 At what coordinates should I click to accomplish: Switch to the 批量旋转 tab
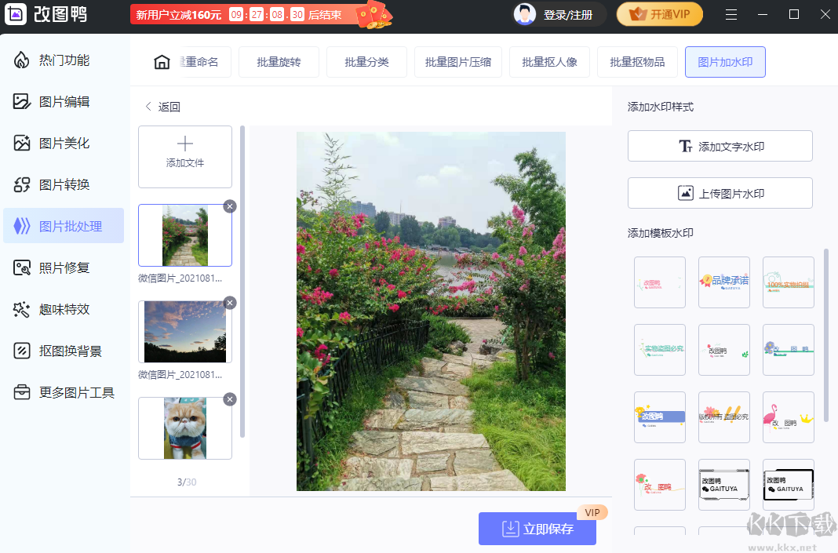[279, 61]
